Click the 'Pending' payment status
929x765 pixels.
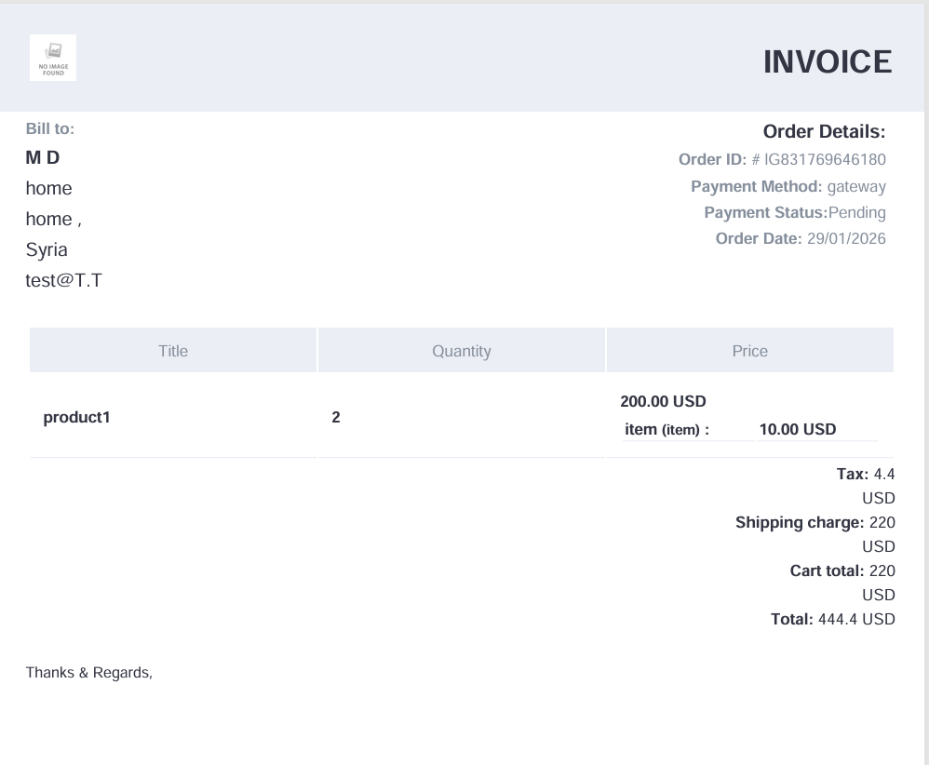856,212
